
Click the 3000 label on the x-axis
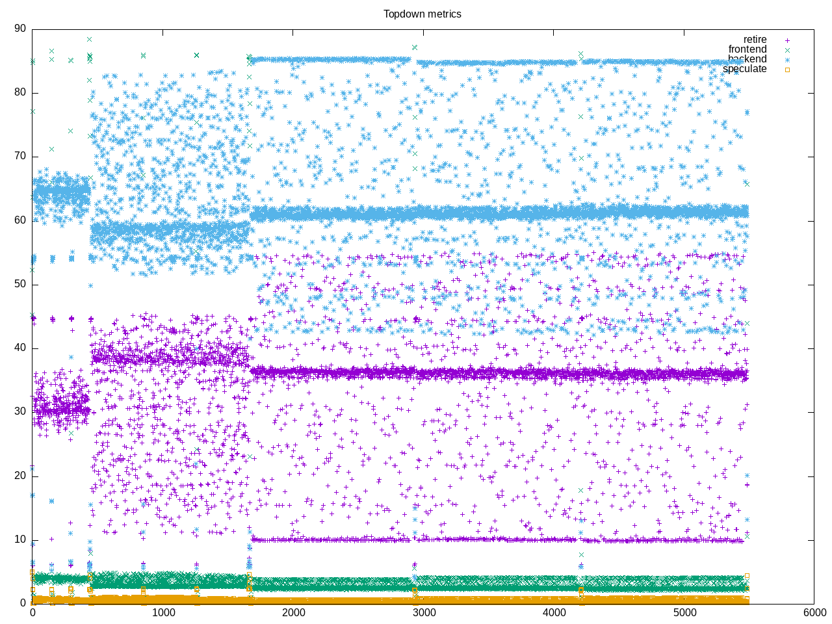pos(424,613)
